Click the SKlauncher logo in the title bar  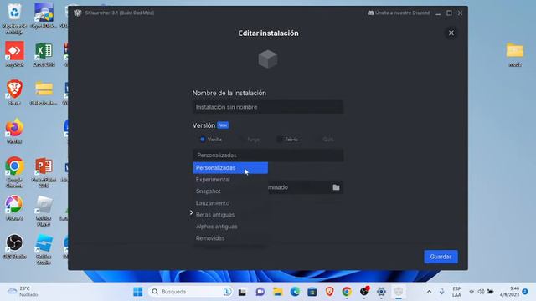[x=78, y=13]
